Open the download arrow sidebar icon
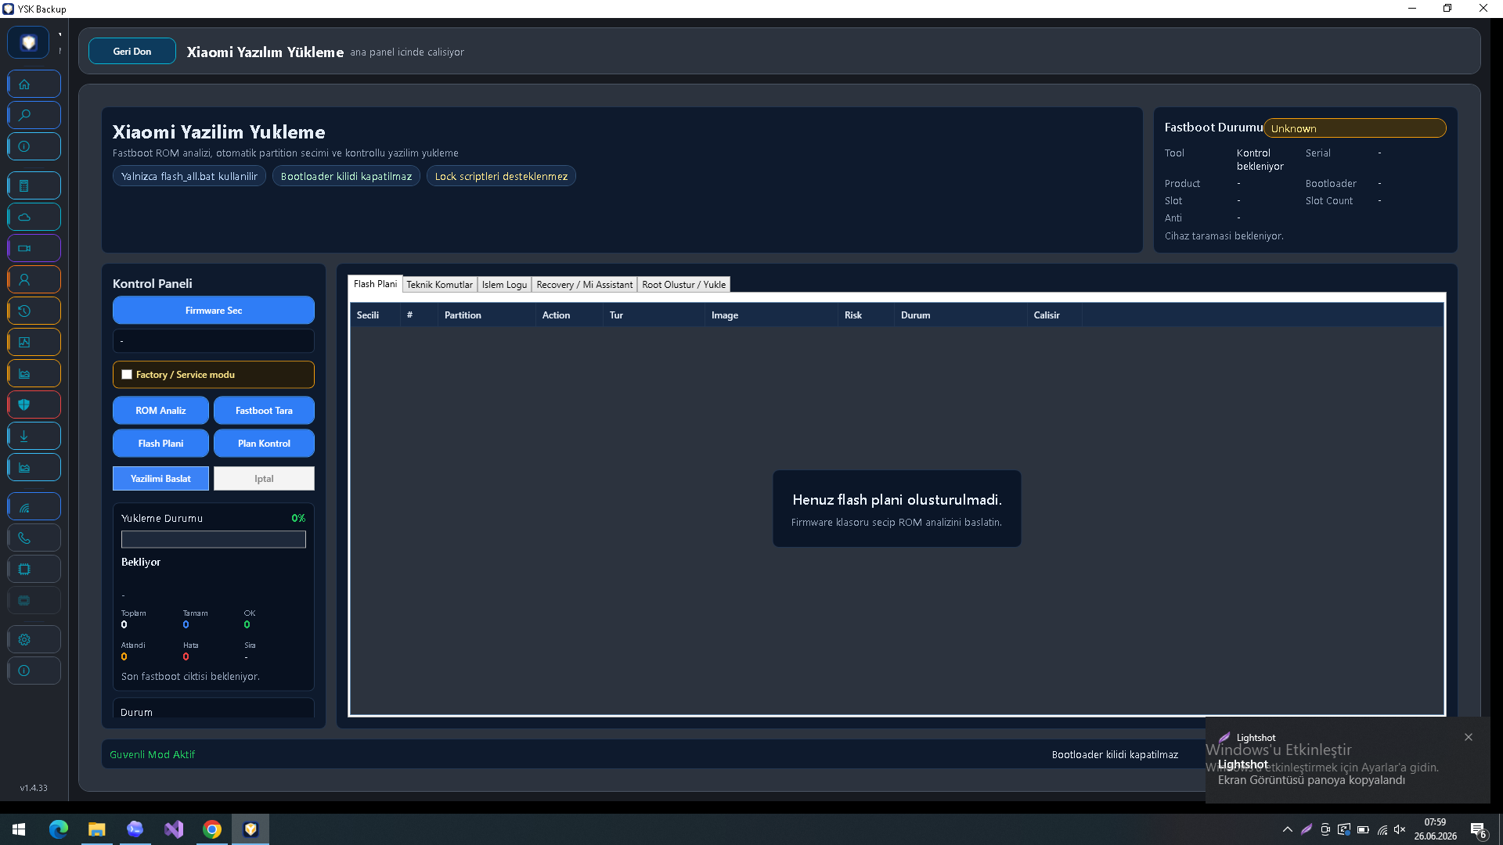Viewport: 1503px width, 845px height. click(34, 436)
